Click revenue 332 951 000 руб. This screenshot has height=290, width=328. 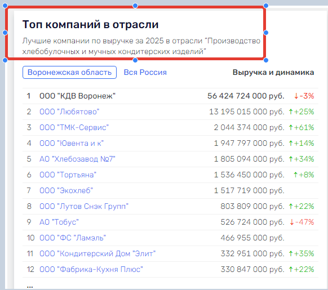(252, 253)
